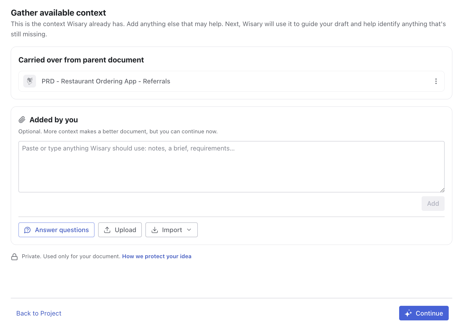The width and height of the screenshot is (462, 325).
Task: Click the lock icon next to Private
Action: click(x=15, y=257)
